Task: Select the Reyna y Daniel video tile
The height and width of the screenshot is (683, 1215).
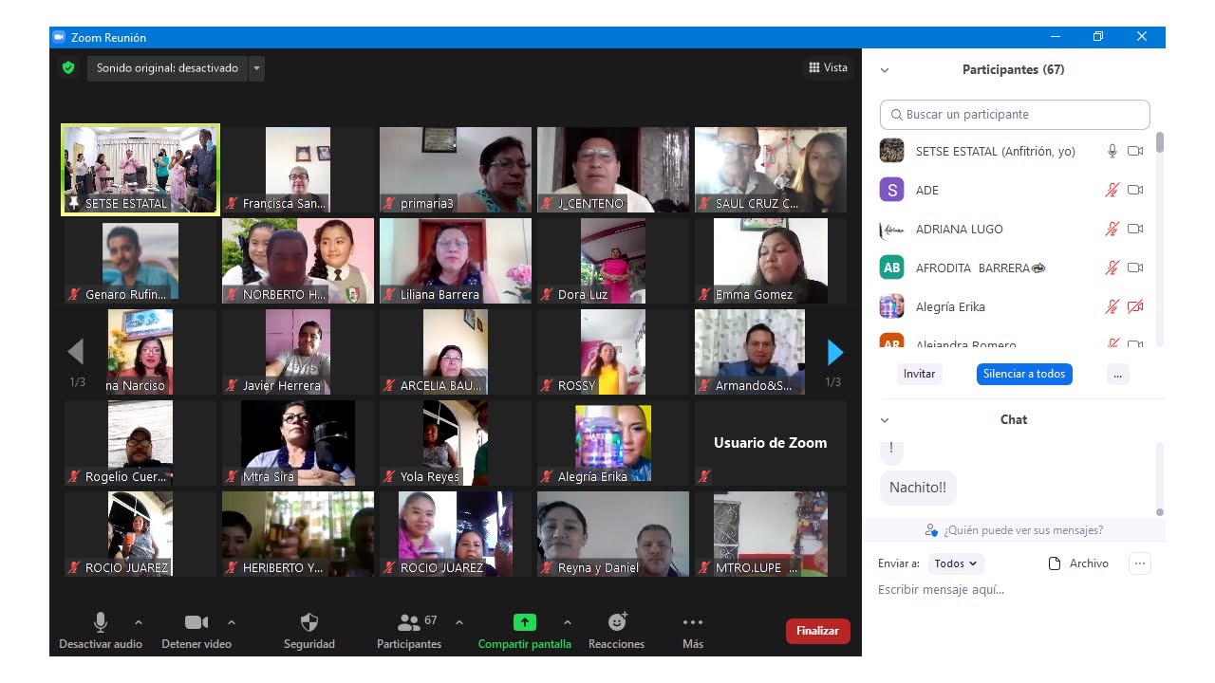Action: tap(613, 534)
